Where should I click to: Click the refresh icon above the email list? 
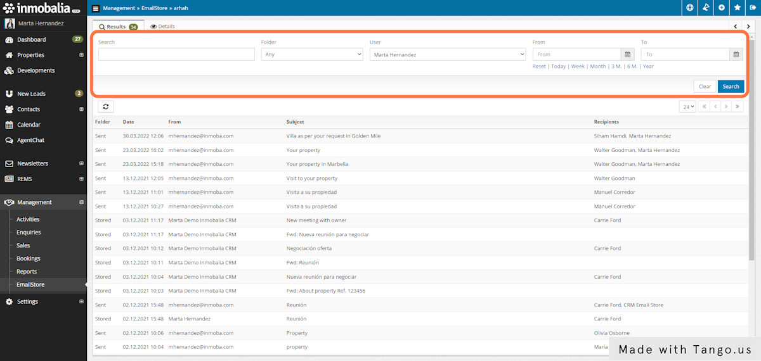pos(105,107)
